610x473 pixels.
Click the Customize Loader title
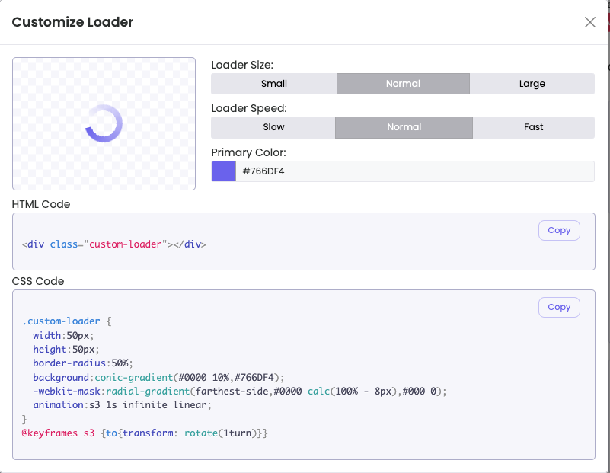73,22
